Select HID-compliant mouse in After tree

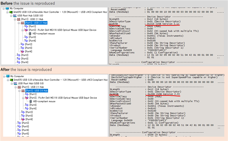pos(44,101)
